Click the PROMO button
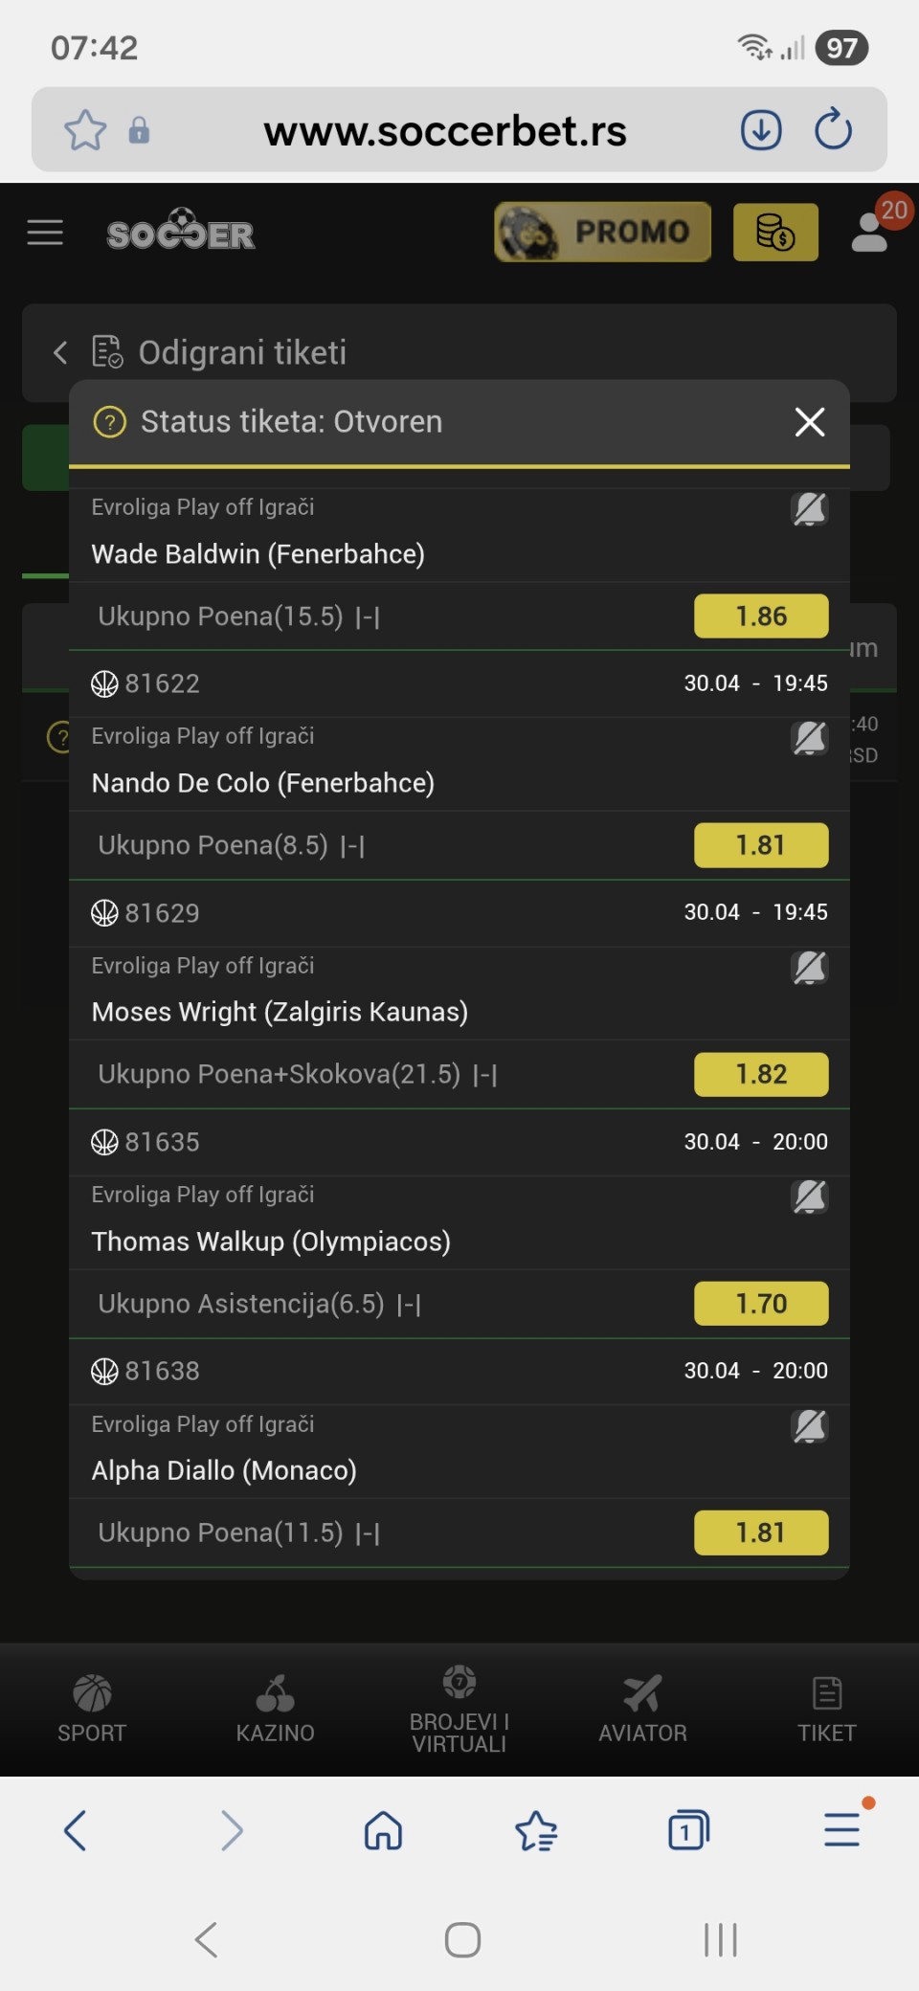 (x=602, y=232)
